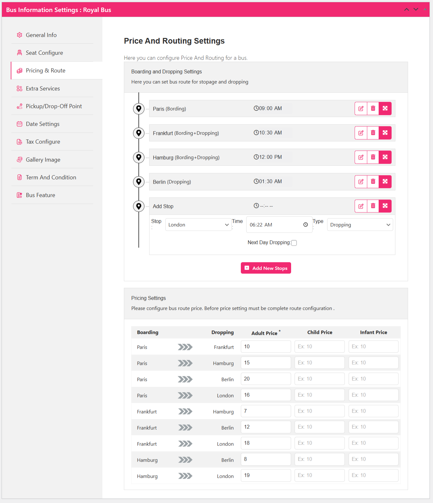This screenshot has height=503, width=433.
Task: Open the Stop dropdown showing London
Action: (x=198, y=225)
